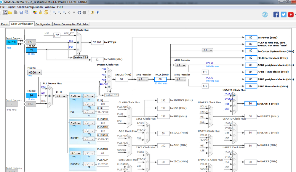Open the Project menu
The height and width of the screenshot is (172, 296).
click(x=11, y=7)
